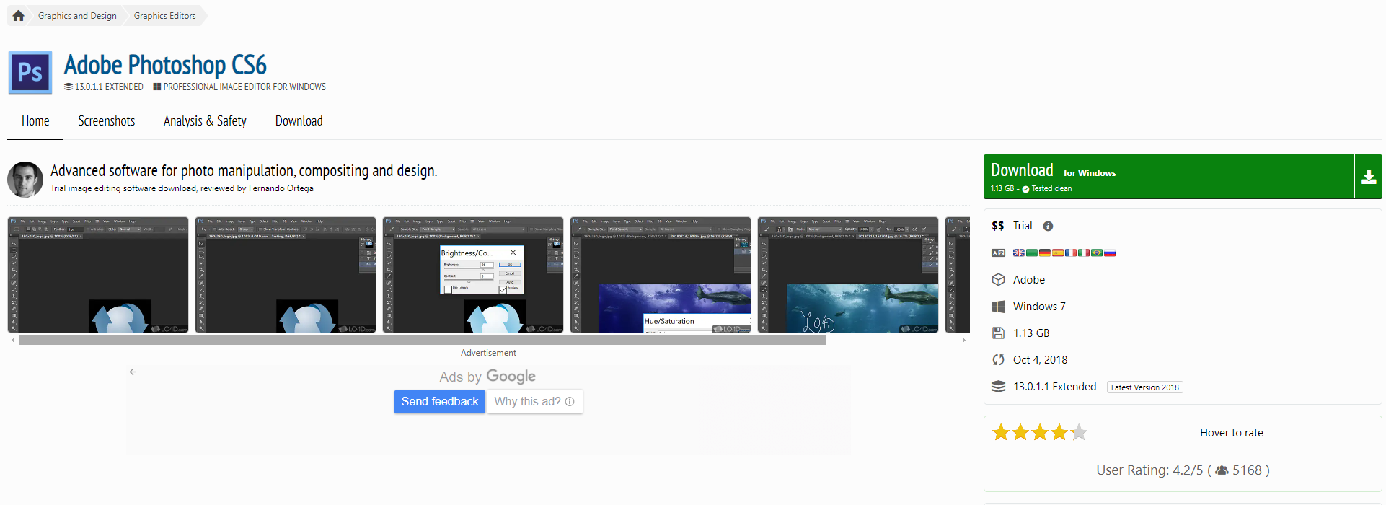The image size is (1386, 505).
Task: Open the Analysis & Safety tab
Action: coord(205,121)
